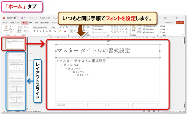Click the font color red A swatch
Screen dimensions: 188x115
[x=65, y=31]
